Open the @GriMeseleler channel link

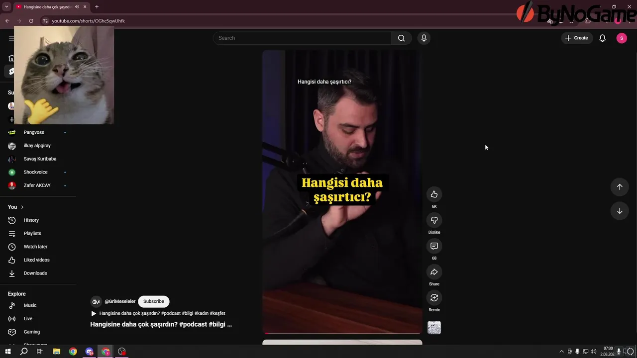(120, 301)
